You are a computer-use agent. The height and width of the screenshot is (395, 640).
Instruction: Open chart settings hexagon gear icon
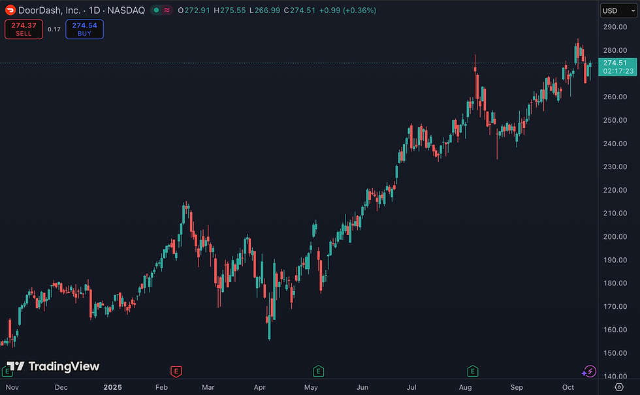click(x=619, y=387)
